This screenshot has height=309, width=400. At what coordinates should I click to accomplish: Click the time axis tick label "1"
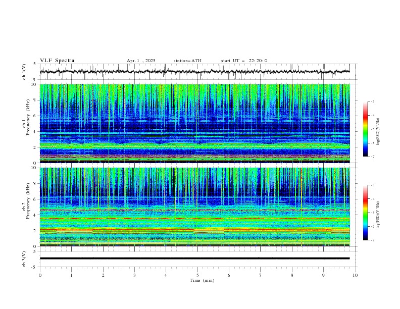click(x=71, y=275)
